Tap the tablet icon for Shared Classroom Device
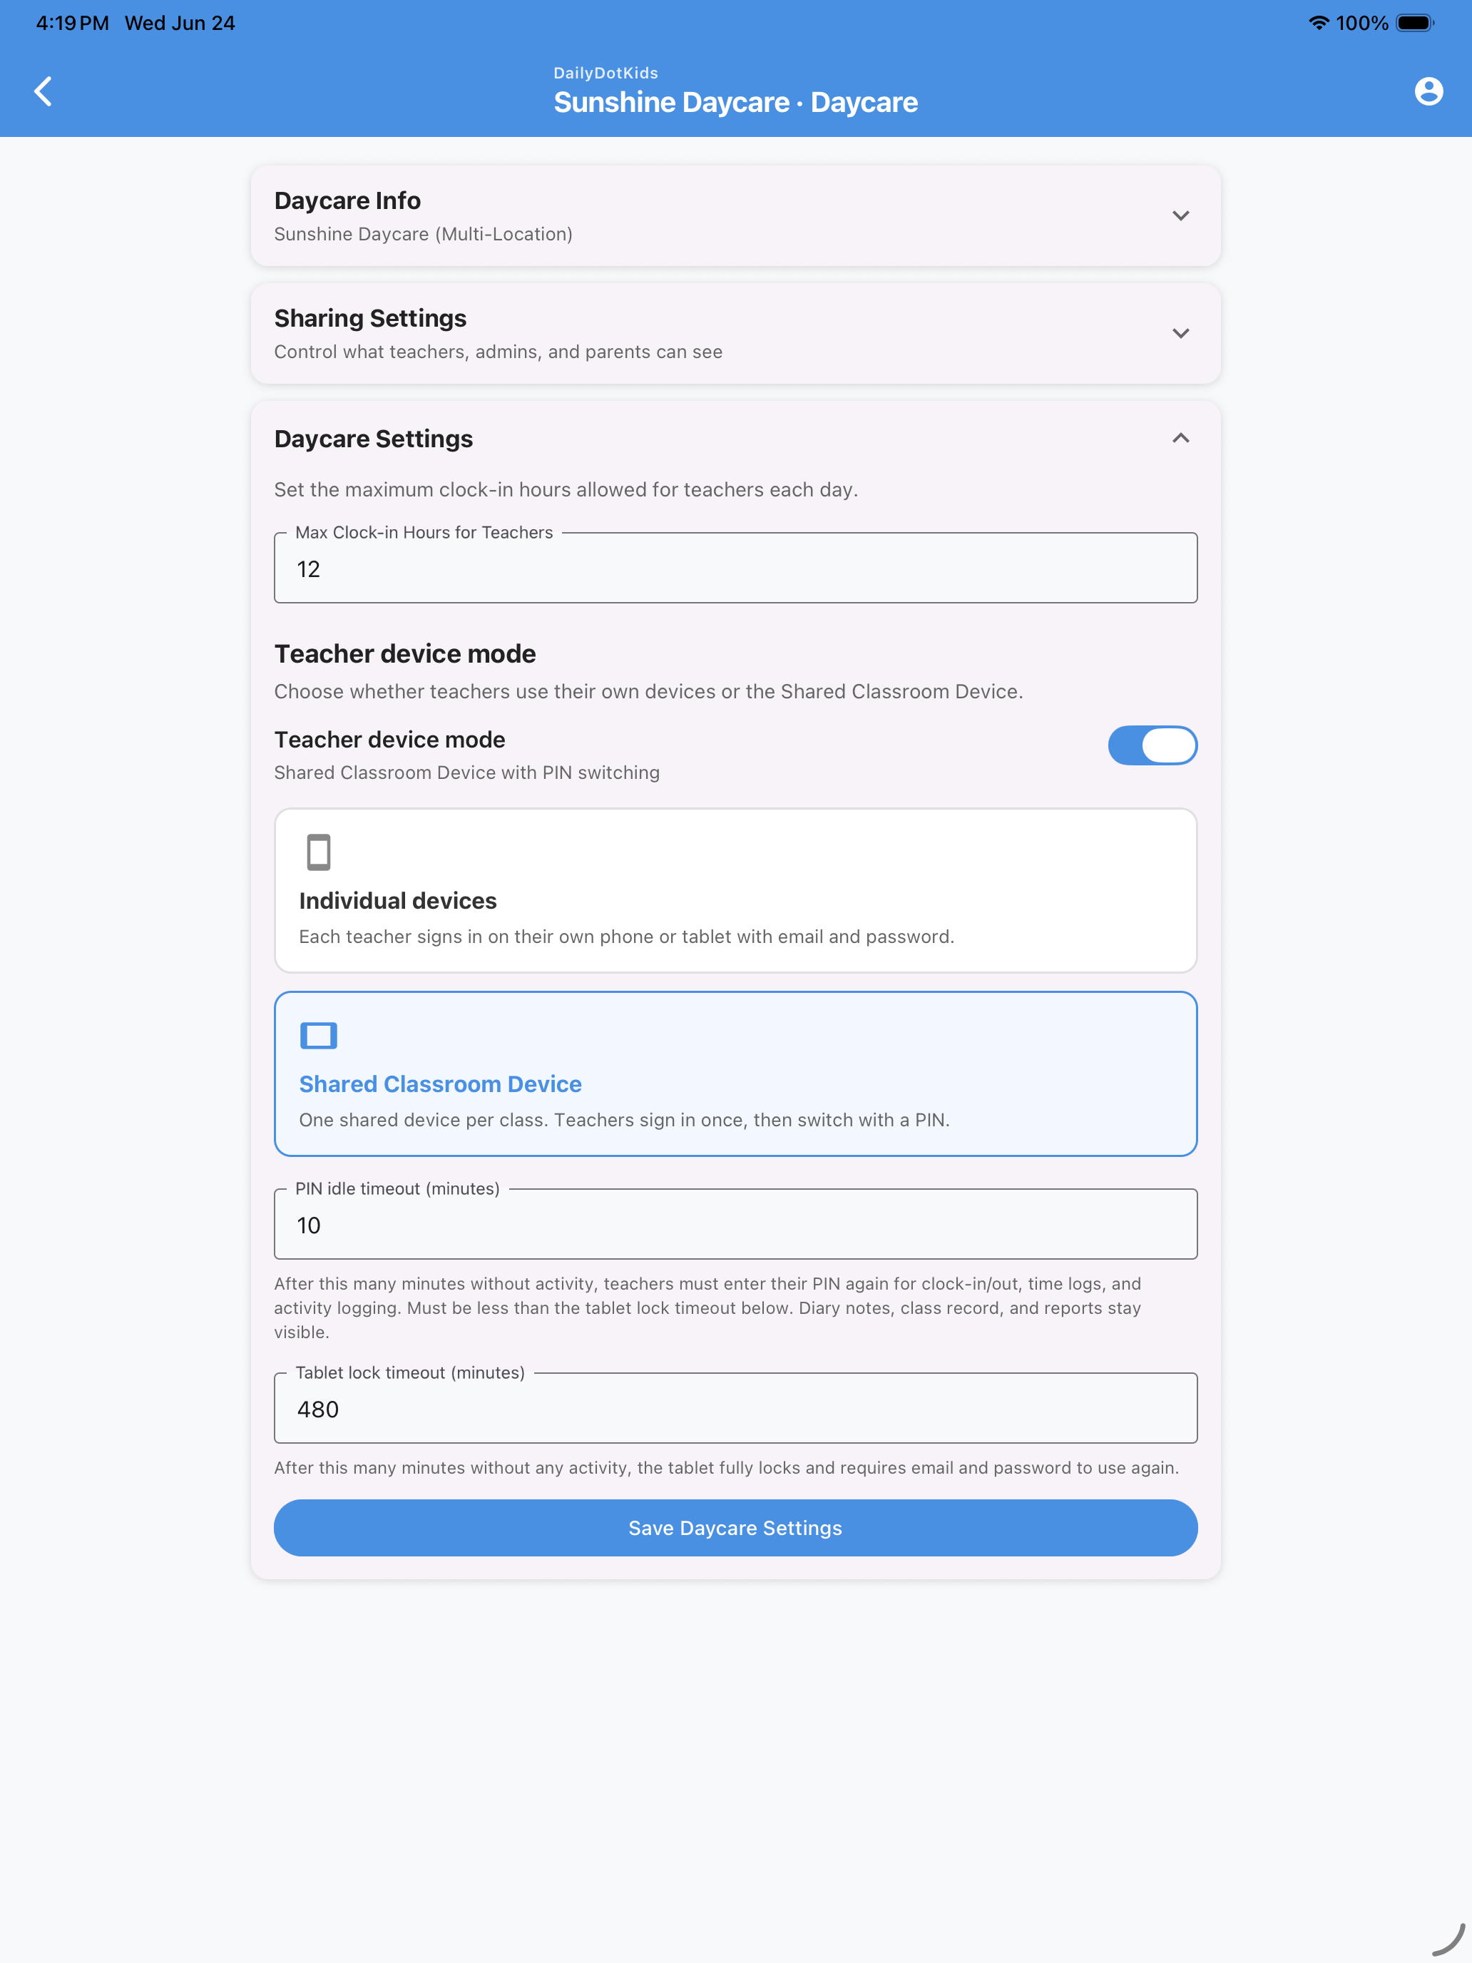Image resolution: width=1472 pixels, height=1963 pixels. pos(319,1035)
